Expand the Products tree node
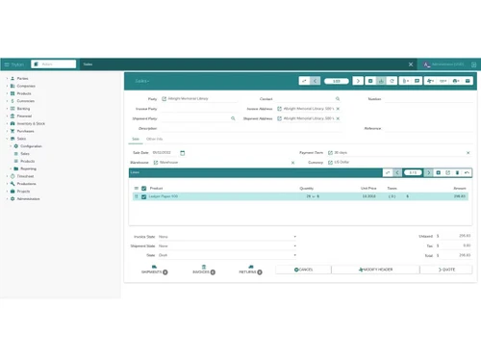Image resolution: width=481 pixels, height=361 pixels. (7, 93)
